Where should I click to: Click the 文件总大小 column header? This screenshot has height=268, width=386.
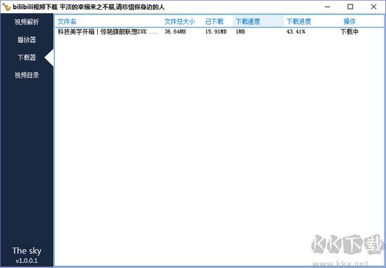click(179, 22)
